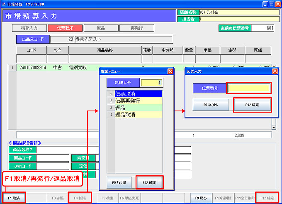This screenshot has height=204, width=282.
Task: Click the total amount 2,839
Action: point(239,135)
